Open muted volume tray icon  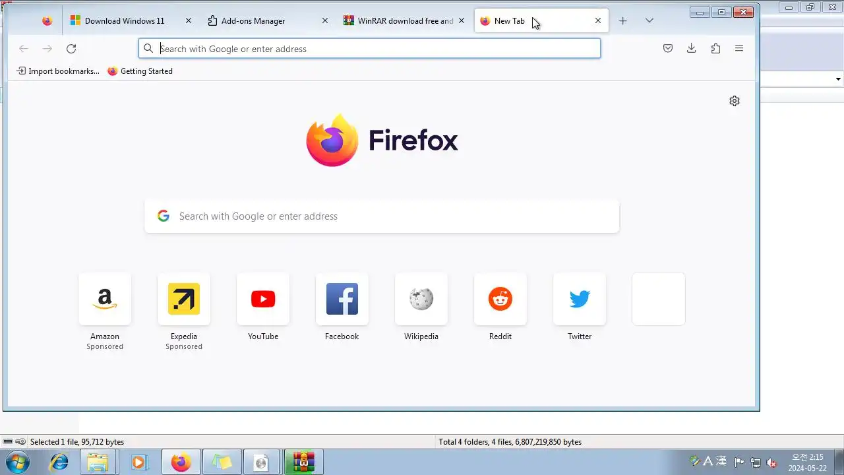771,462
